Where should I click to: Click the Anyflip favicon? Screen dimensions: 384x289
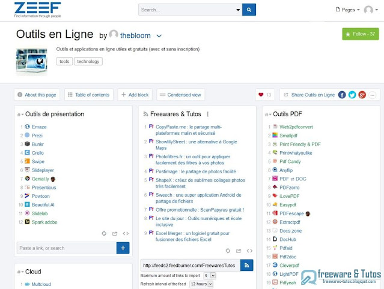[x=275, y=170]
